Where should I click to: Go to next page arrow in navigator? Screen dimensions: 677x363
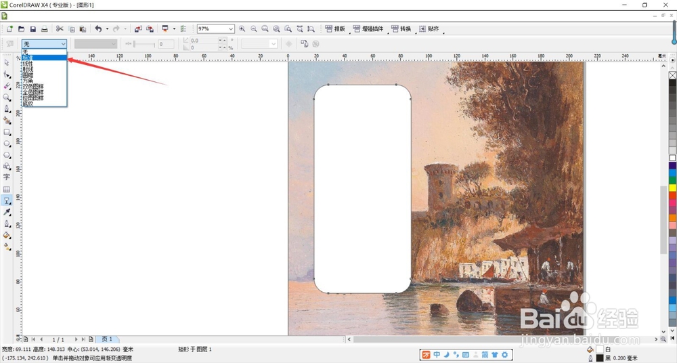[76, 339]
